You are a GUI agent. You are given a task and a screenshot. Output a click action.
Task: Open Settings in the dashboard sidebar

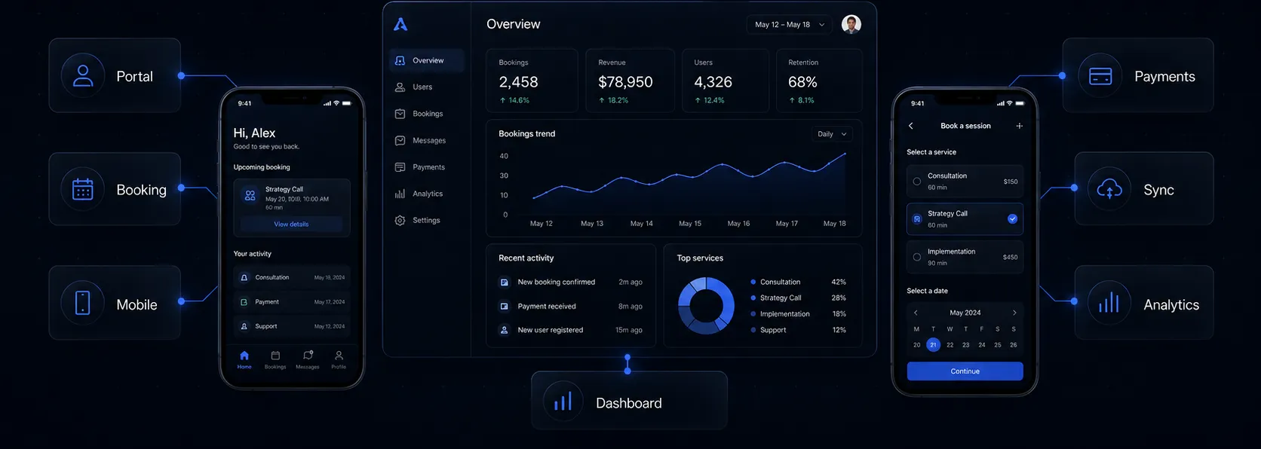427,221
